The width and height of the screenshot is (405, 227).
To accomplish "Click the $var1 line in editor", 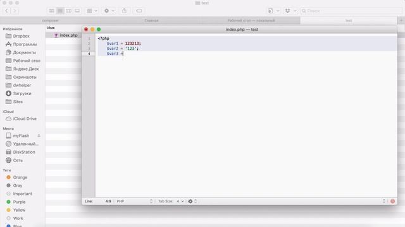I will [x=124, y=44].
